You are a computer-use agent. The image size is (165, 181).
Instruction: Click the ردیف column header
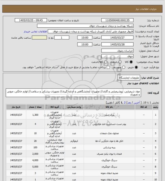[156, 107]
